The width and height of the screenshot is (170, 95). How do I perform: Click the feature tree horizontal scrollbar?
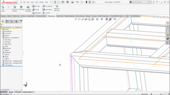6,90
